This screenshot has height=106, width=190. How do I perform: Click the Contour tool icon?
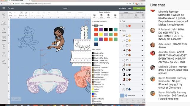pos(143,101)
